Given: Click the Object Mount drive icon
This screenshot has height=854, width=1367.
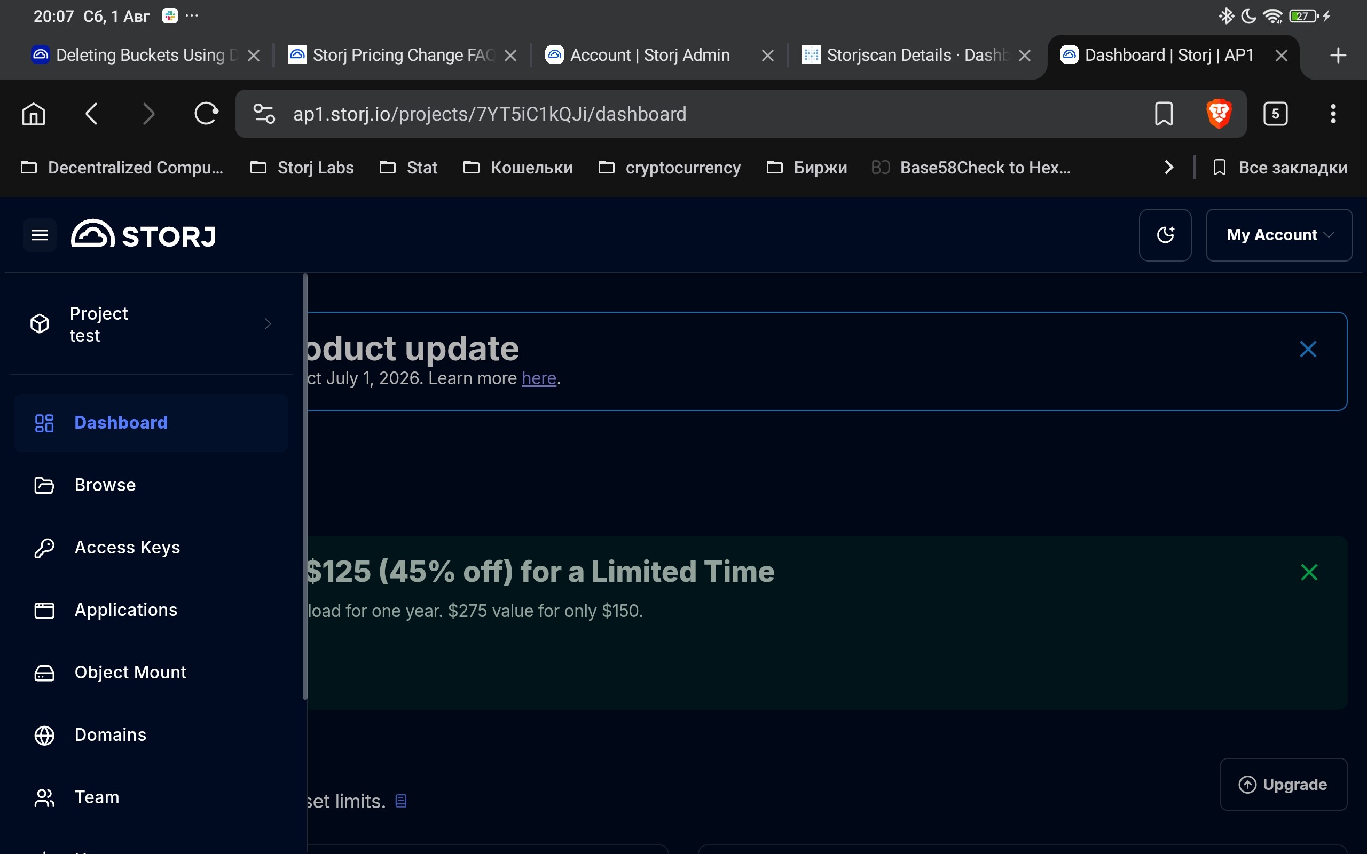Looking at the screenshot, I should [x=44, y=673].
